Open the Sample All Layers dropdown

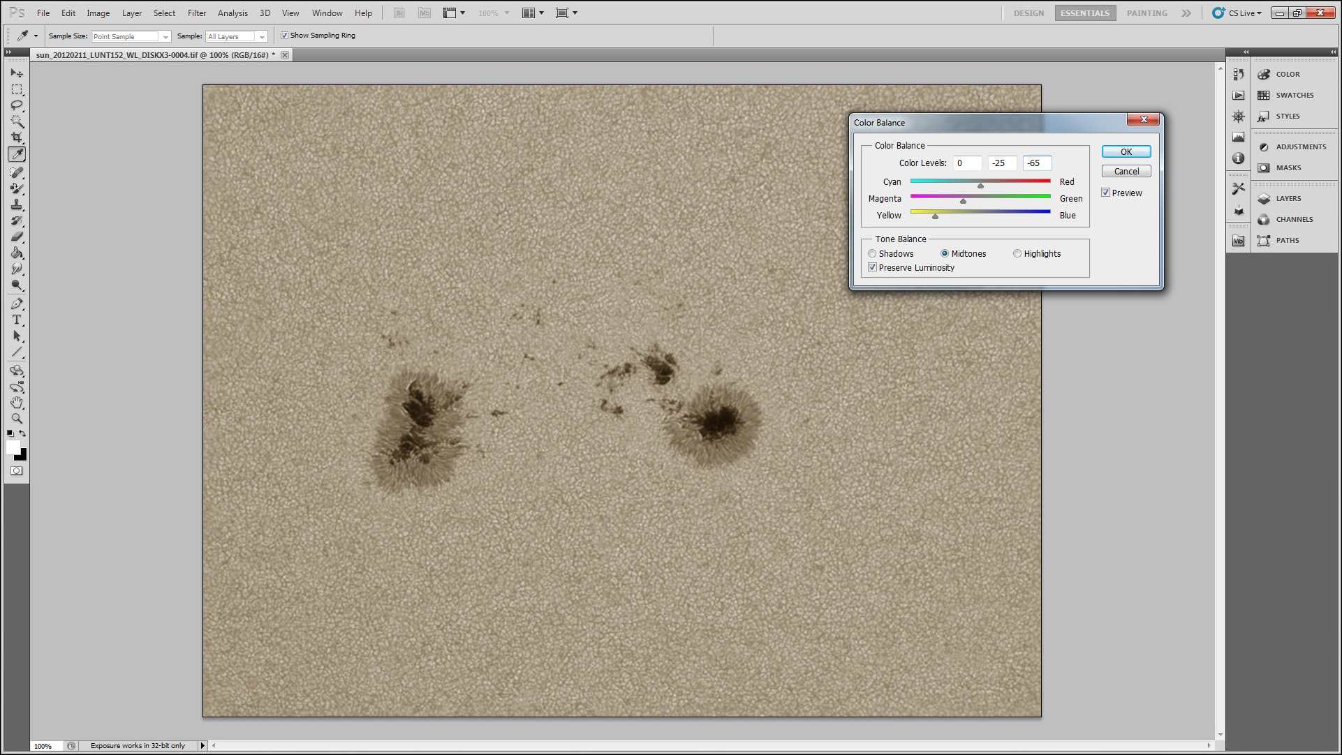[237, 36]
